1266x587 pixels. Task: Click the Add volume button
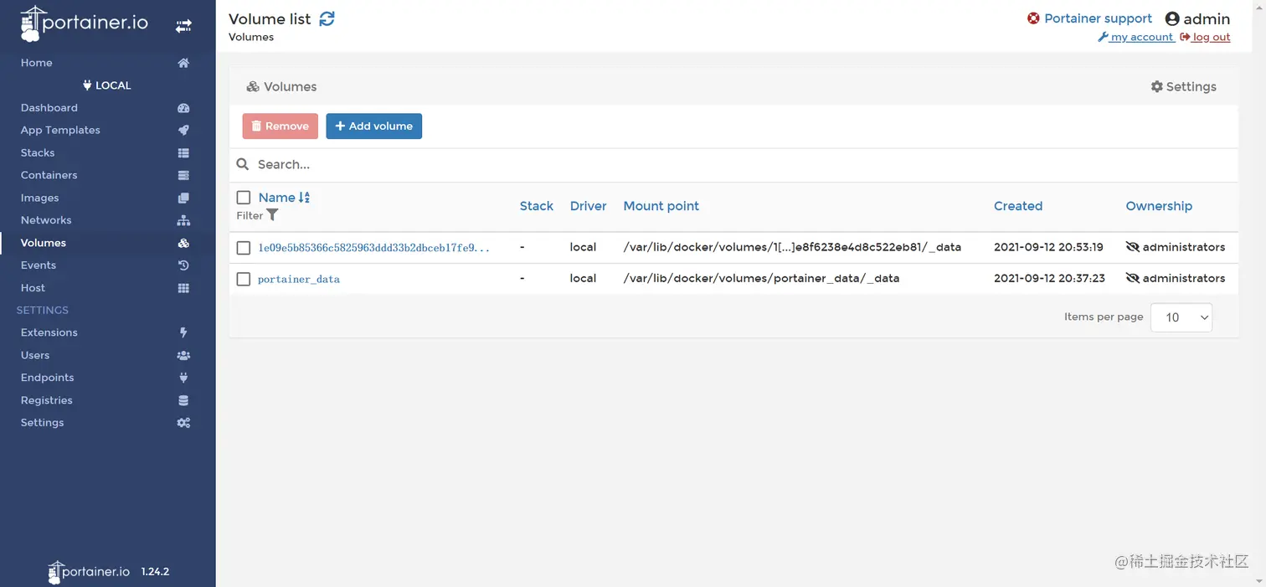(x=373, y=126)
